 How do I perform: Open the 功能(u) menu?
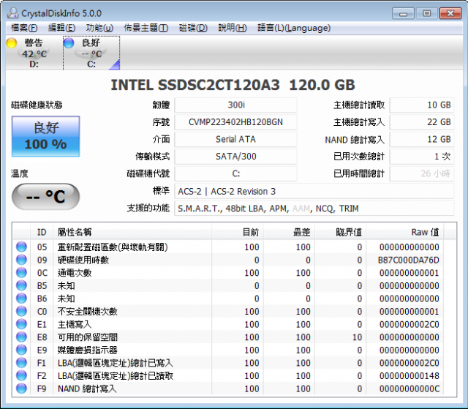(99, 28)
